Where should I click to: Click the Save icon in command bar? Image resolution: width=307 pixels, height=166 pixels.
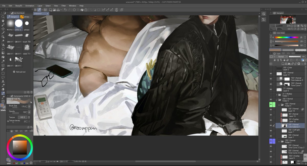[x=58, y=10]
